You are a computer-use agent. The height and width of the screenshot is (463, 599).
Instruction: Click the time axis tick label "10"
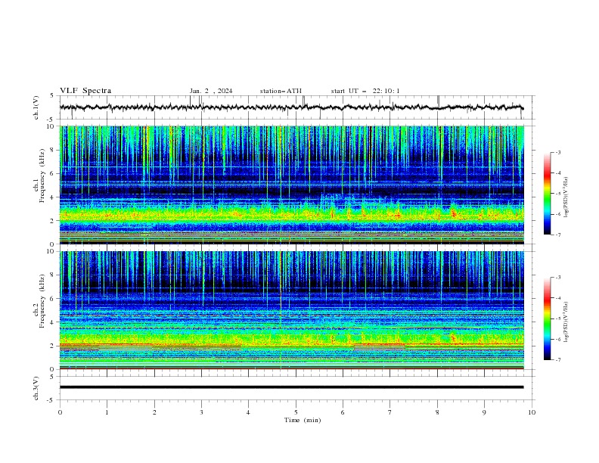(532, 412)
